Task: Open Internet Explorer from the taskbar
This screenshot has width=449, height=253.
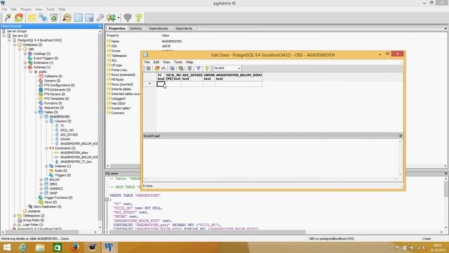Action: coord(23,247)
